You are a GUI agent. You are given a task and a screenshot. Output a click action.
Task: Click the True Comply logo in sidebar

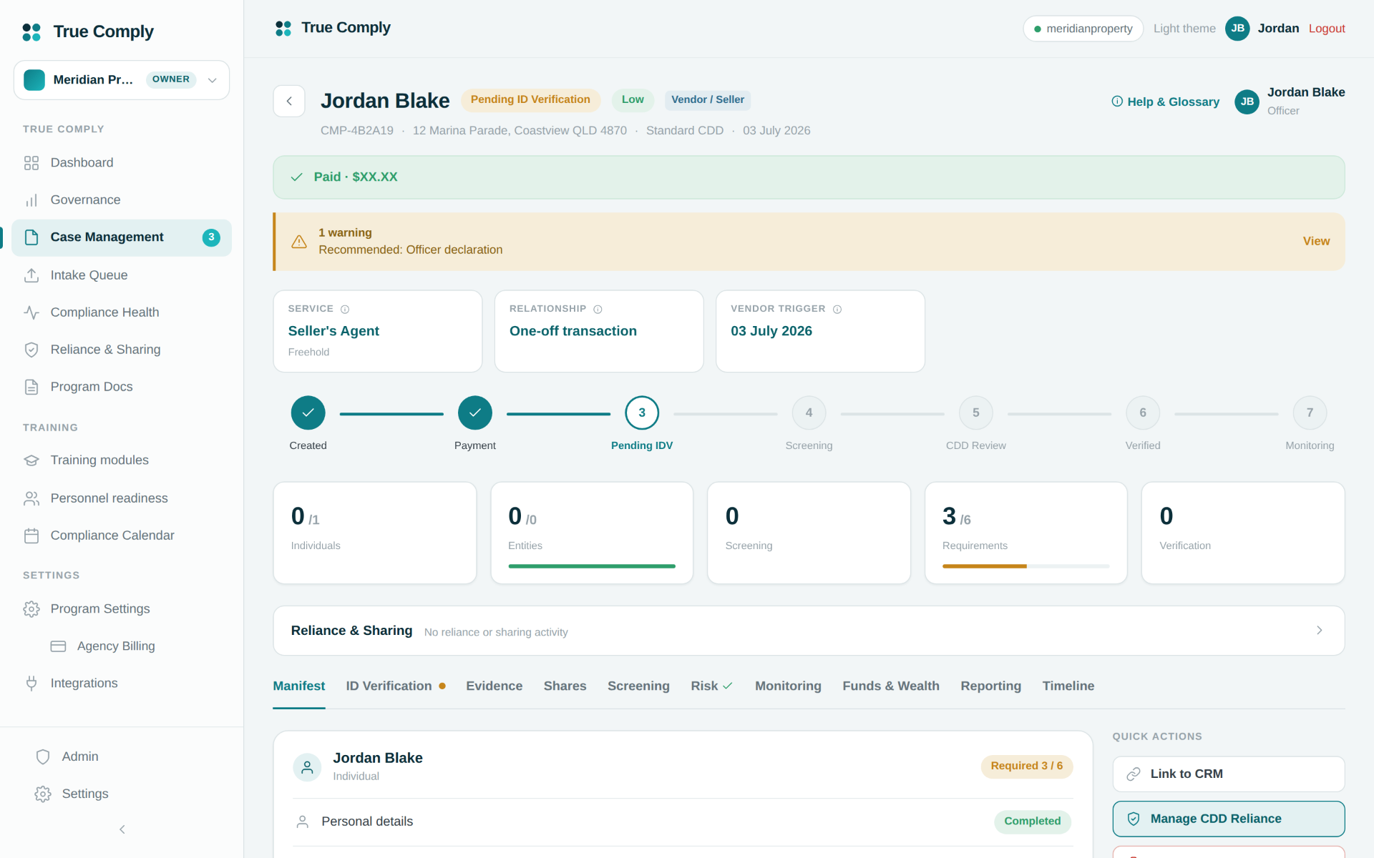click(88, 31)
